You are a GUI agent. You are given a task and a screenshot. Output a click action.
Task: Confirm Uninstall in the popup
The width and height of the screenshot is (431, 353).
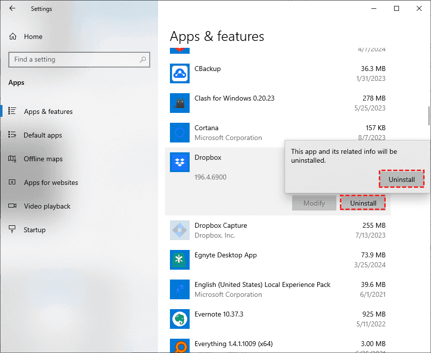point(401,179)
